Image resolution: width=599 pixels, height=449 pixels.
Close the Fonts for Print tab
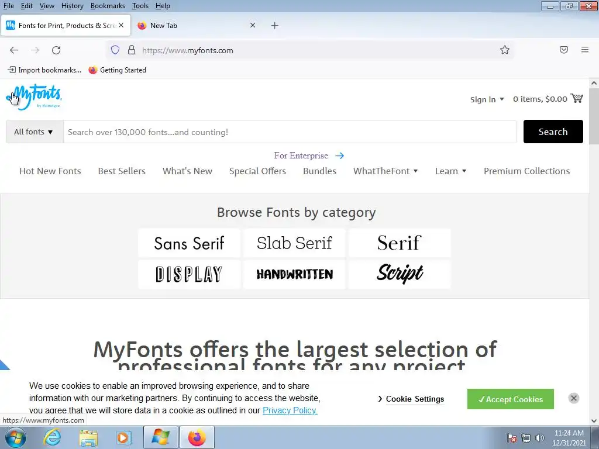121,25
